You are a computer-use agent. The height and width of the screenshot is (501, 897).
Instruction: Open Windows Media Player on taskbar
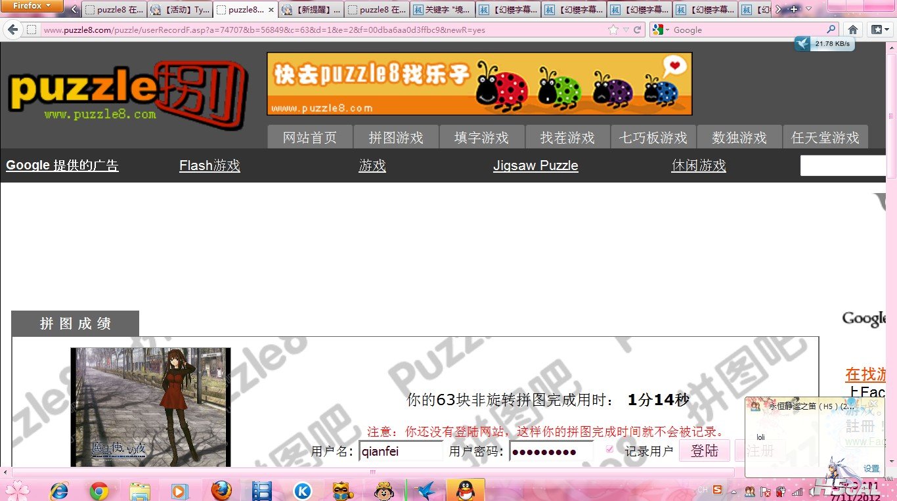click(x=180, y=490)
